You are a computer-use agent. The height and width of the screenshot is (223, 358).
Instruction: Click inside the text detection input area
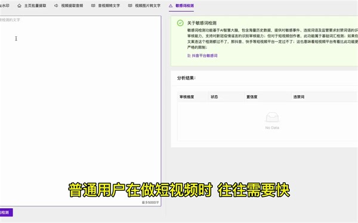coord(80,111)
